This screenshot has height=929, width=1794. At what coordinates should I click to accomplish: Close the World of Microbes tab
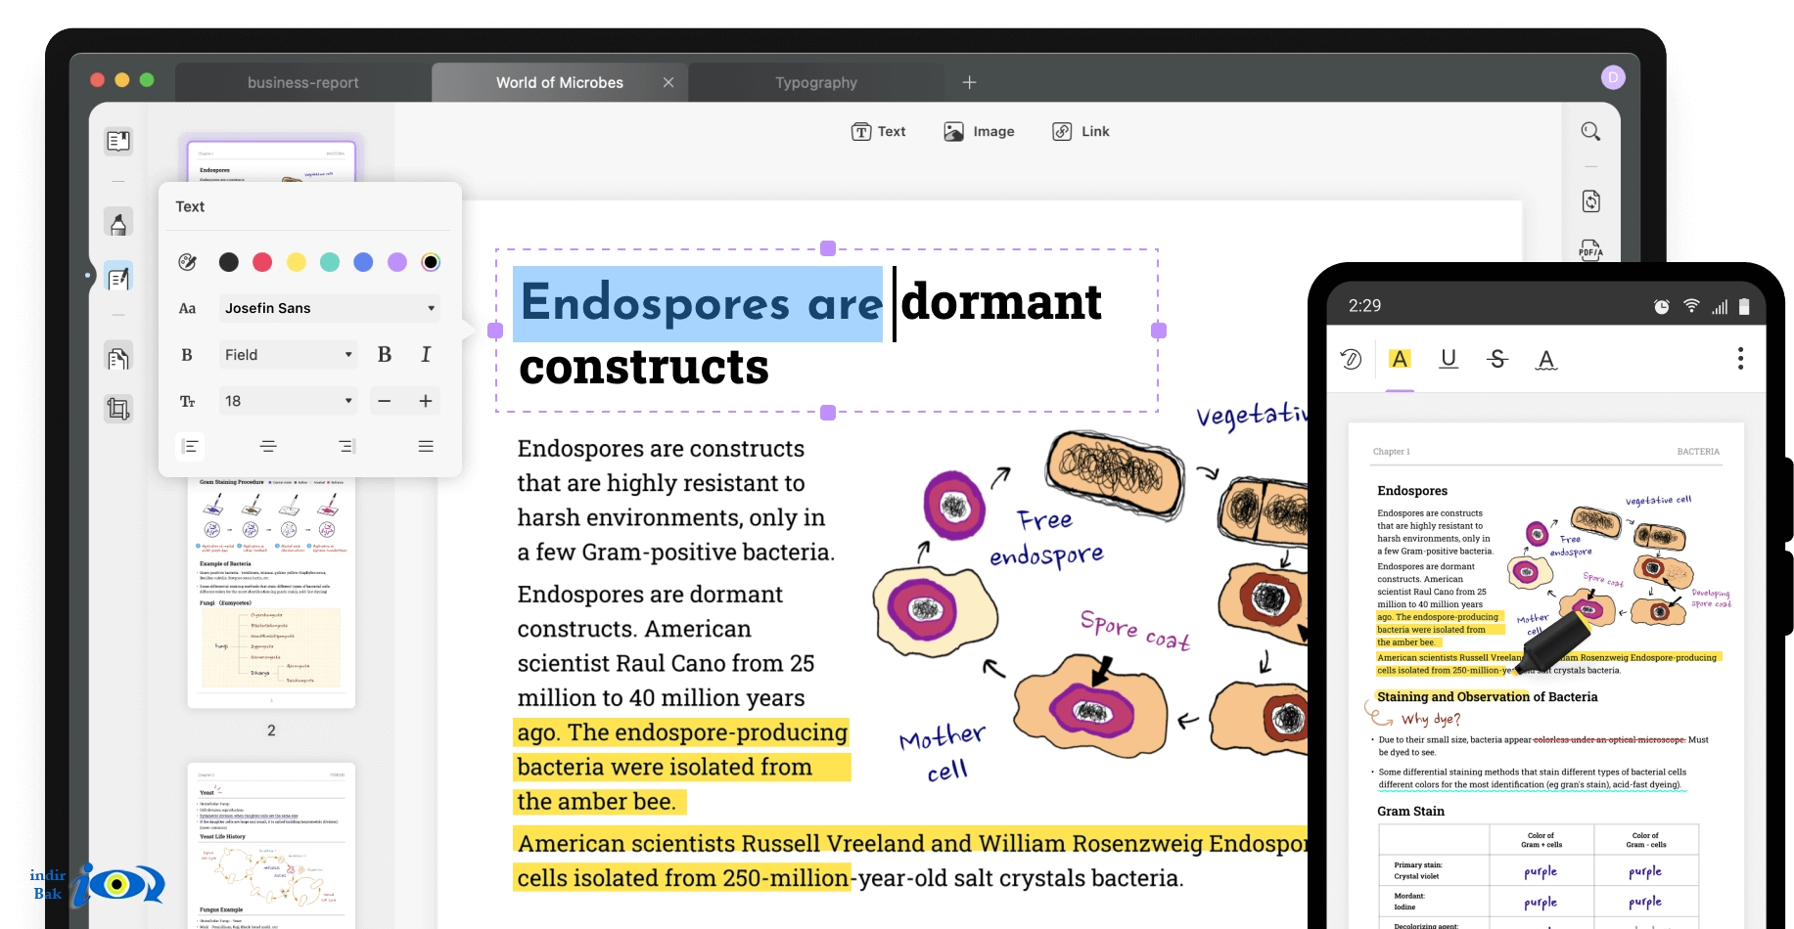click(668, 82)
